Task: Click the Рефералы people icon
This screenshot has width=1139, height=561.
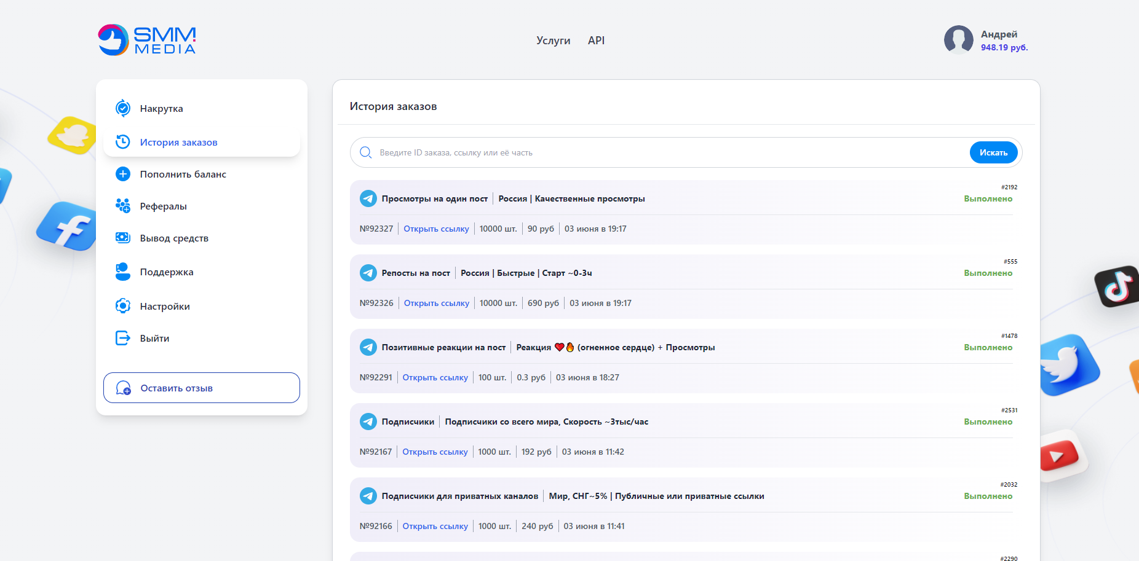Action: point(123,206)
